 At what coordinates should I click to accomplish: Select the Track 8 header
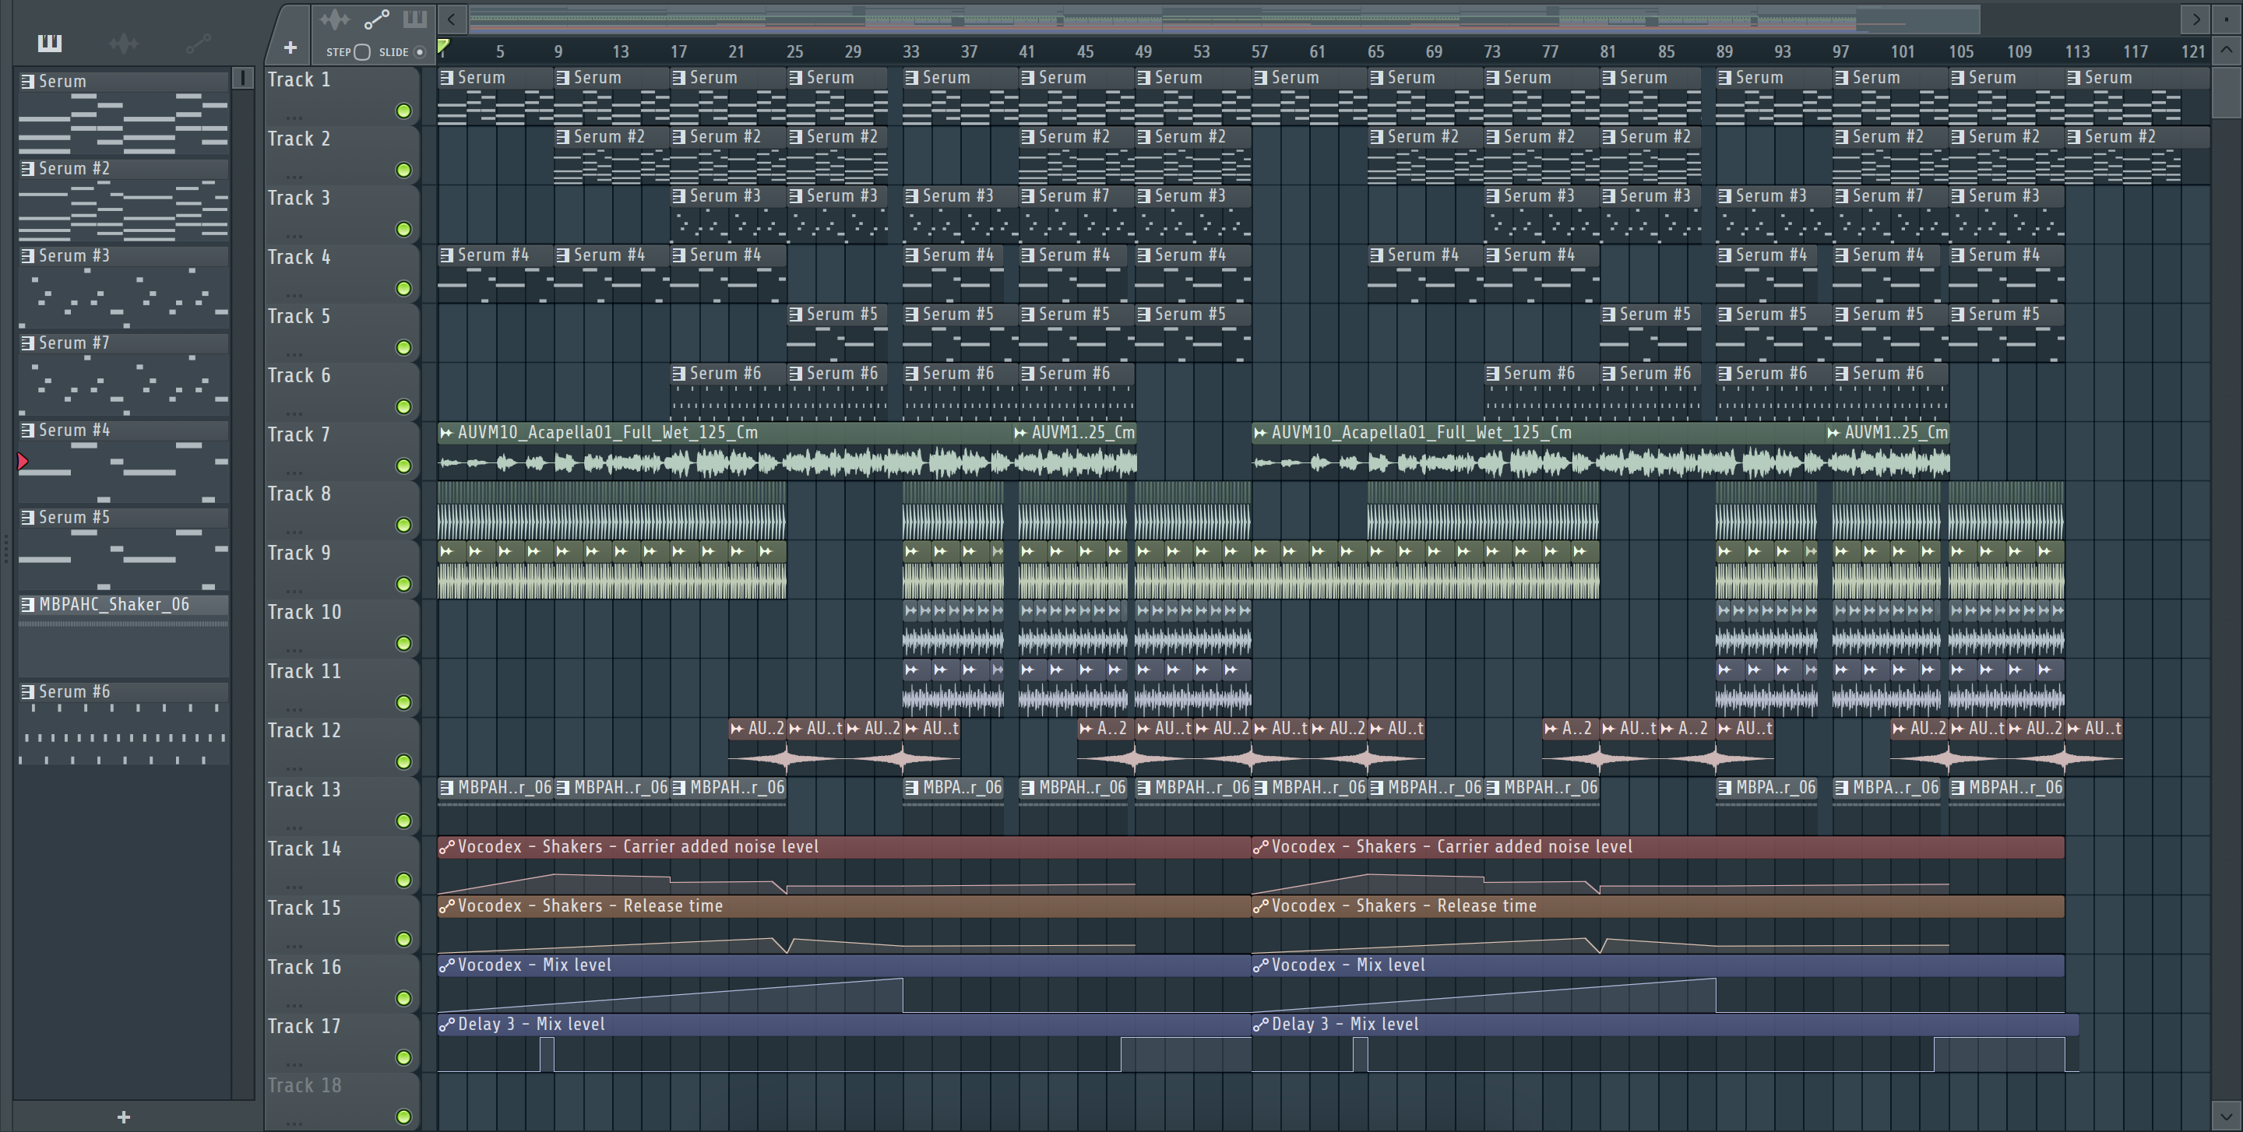tap(341, 509)
